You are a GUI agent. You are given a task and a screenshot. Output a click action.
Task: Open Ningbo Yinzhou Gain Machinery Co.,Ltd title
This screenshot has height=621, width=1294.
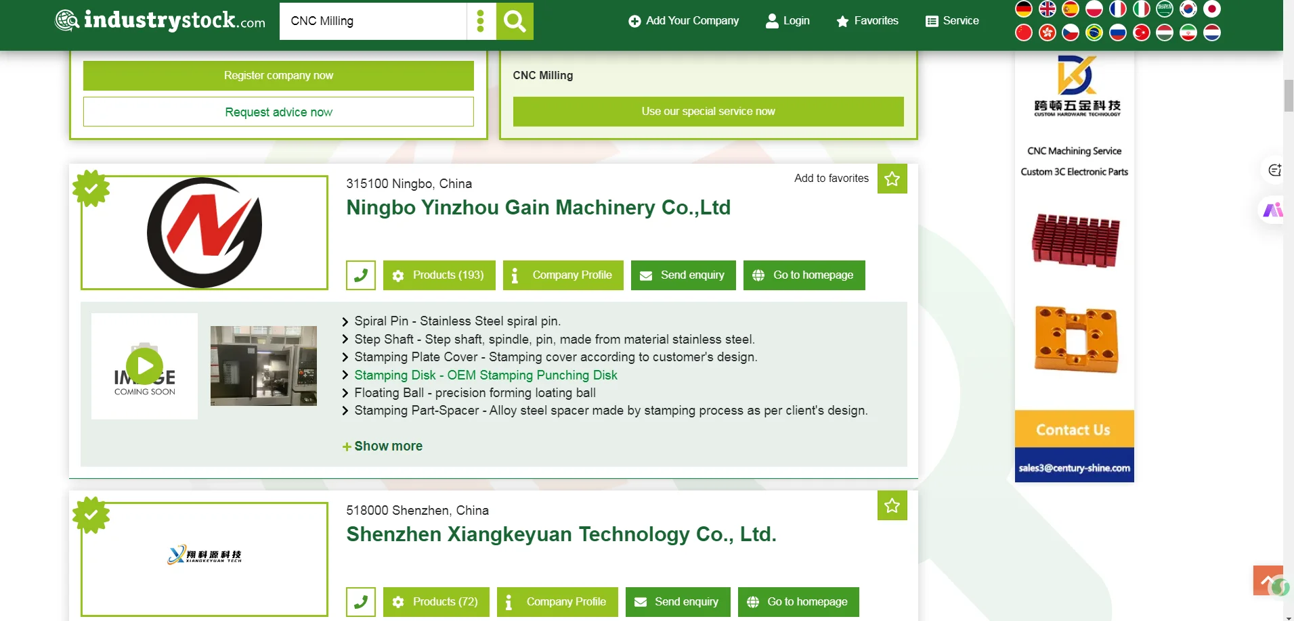tap(538, 208)
